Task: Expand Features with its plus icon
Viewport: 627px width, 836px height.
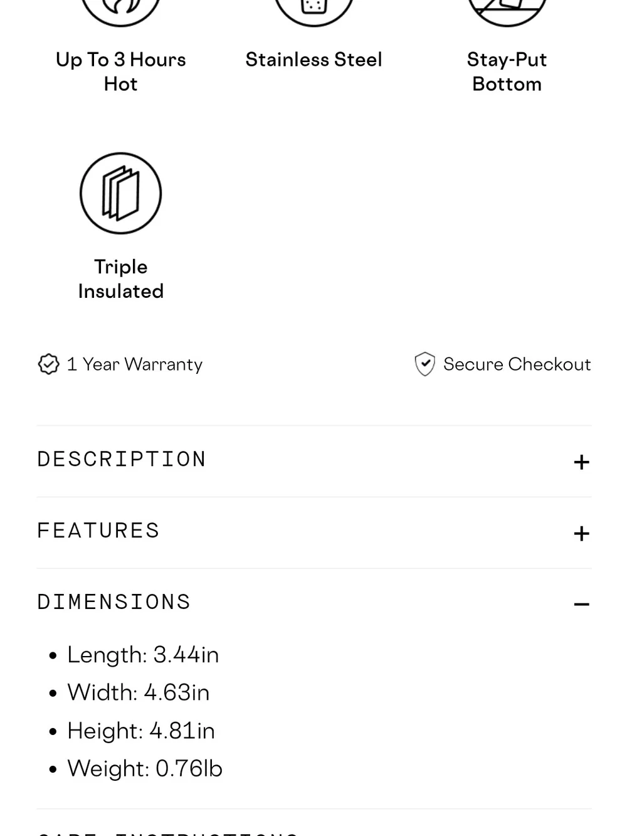Action: [581, 534]
